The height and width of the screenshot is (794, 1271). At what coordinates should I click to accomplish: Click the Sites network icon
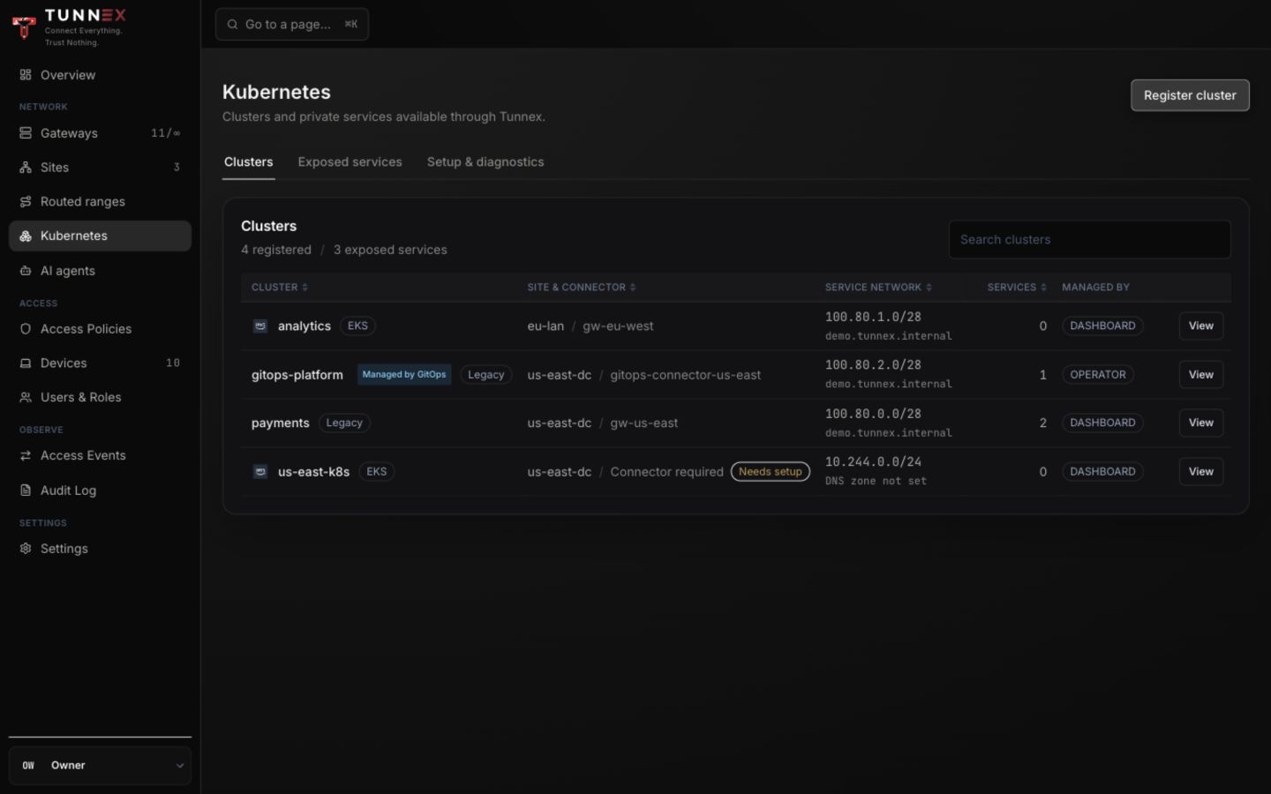pyautogui.click(x=26, y=168)
